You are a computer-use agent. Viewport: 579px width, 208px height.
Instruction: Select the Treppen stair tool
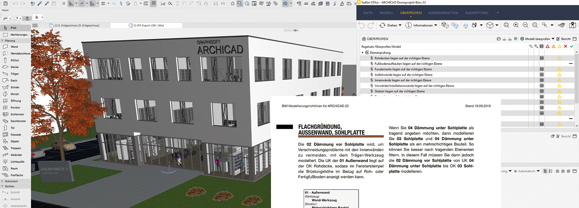[15, 148]
